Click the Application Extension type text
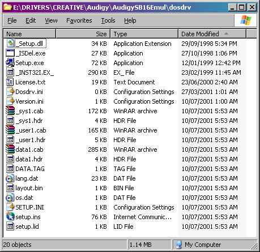260x252 pixels. 142,44
